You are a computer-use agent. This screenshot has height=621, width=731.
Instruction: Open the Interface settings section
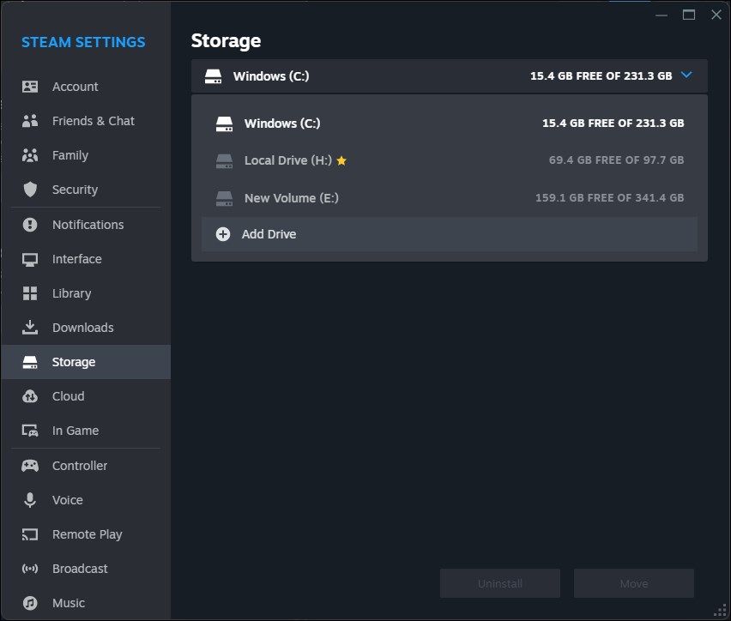coord(77,258)
